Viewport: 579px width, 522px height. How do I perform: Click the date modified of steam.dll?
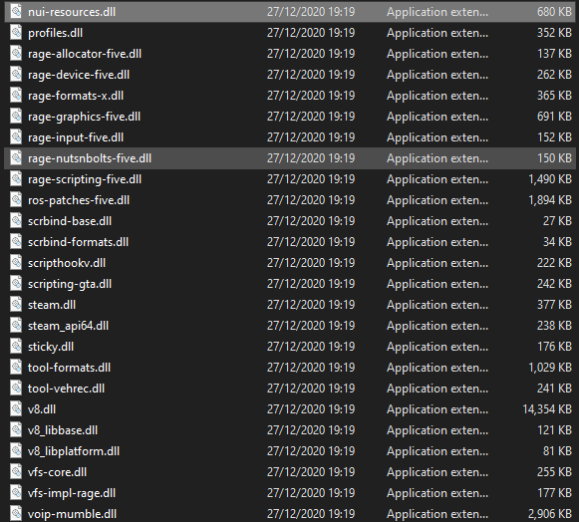tap(311, 305)
